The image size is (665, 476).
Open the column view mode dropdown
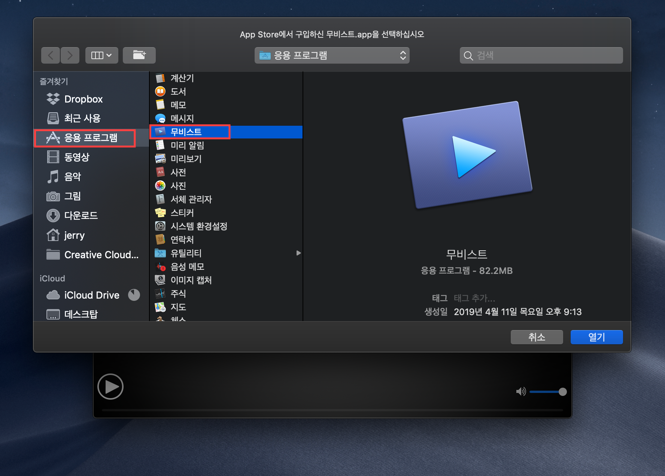point(101,55)
